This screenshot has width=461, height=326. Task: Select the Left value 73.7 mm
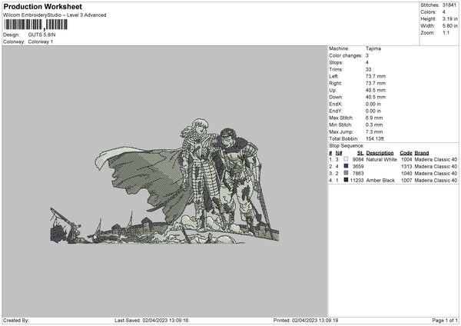376,76
